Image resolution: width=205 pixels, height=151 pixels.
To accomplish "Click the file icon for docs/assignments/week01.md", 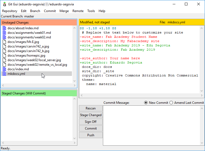I will coord(4,32).
